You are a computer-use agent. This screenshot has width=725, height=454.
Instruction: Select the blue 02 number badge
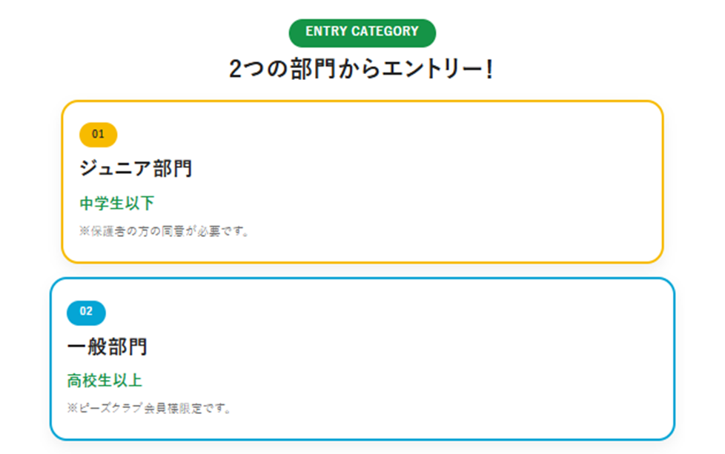(x=86, y=313)
